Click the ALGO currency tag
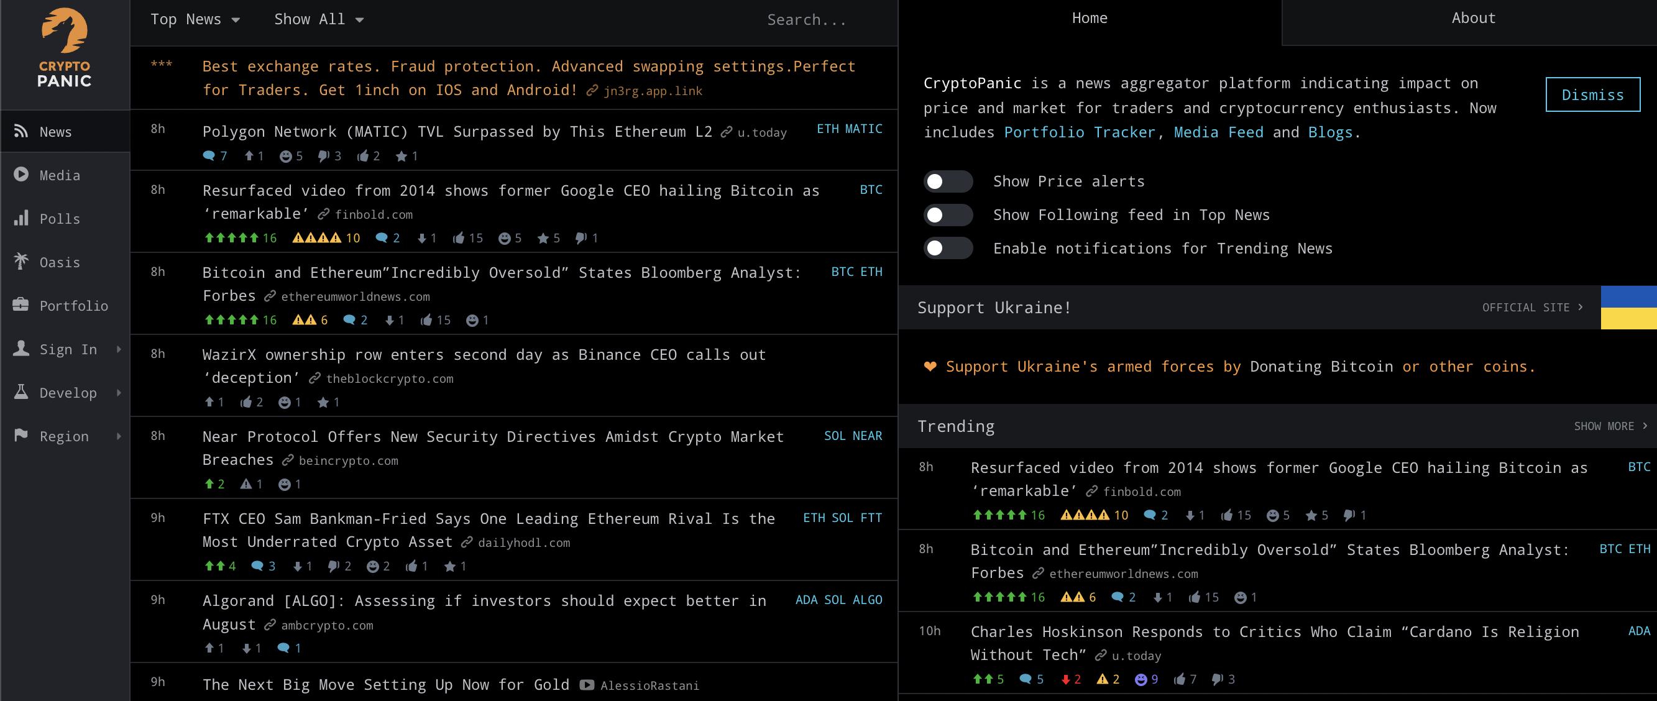Viewport: 1657px width, 701px height. point(867,600)
